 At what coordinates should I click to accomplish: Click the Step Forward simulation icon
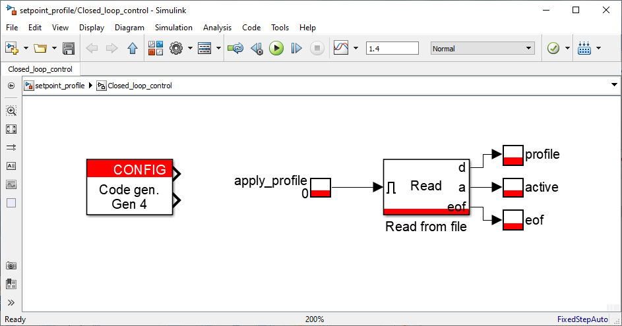pyautogui.click(x=296, y=48)
